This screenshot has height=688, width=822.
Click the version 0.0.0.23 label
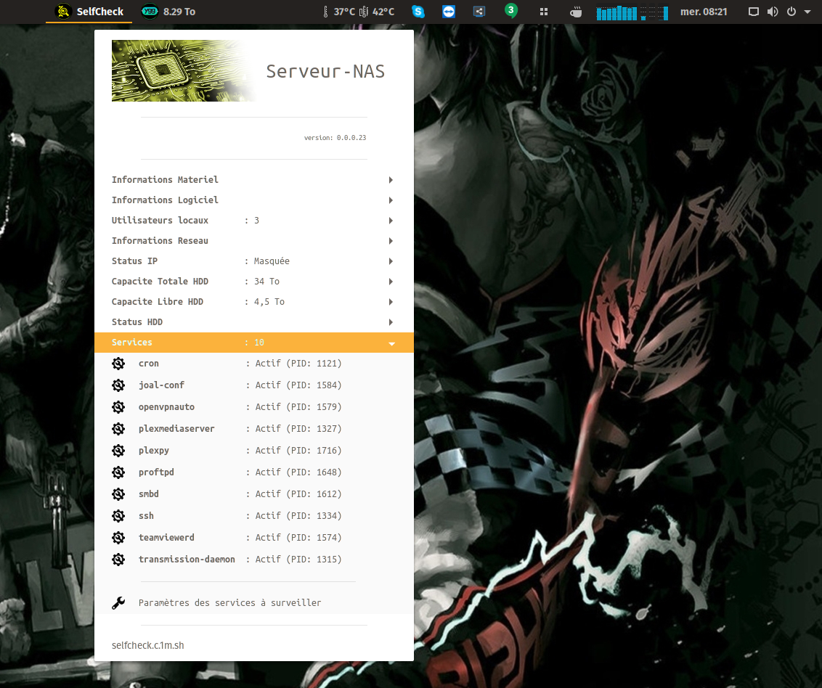(x=335, y=138)
